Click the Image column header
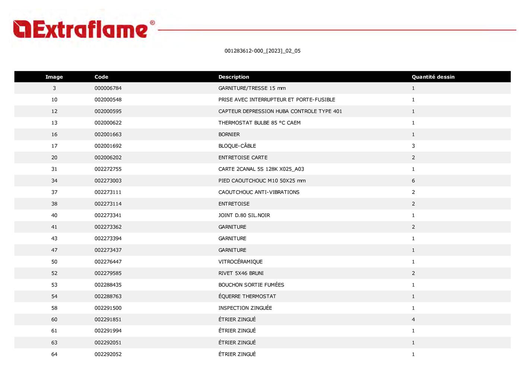This screenshot has width=525, height=370. (54, 77)
